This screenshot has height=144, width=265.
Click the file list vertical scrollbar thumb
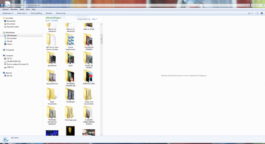pos(101,39)
